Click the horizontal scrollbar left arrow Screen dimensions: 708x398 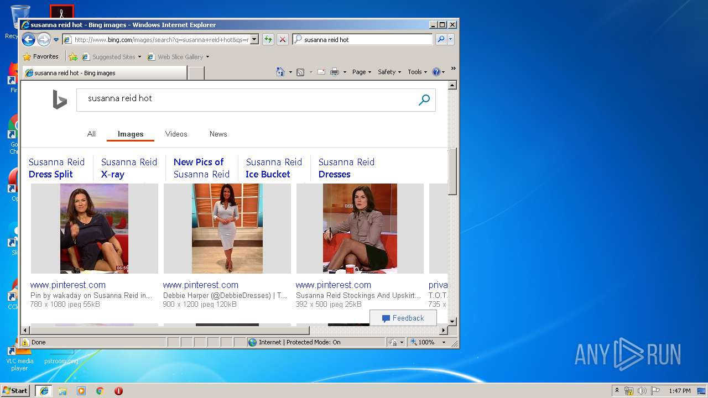click(x=25, y=331)
